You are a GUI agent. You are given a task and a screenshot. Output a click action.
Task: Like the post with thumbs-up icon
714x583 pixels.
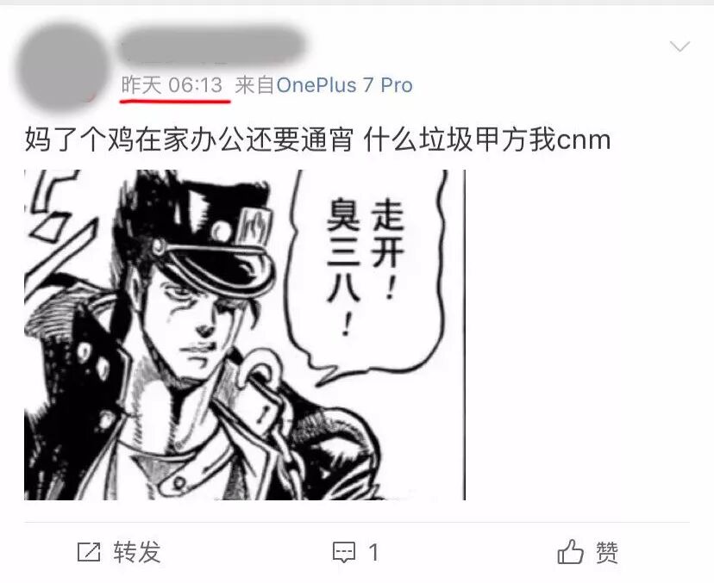(570, 552)
